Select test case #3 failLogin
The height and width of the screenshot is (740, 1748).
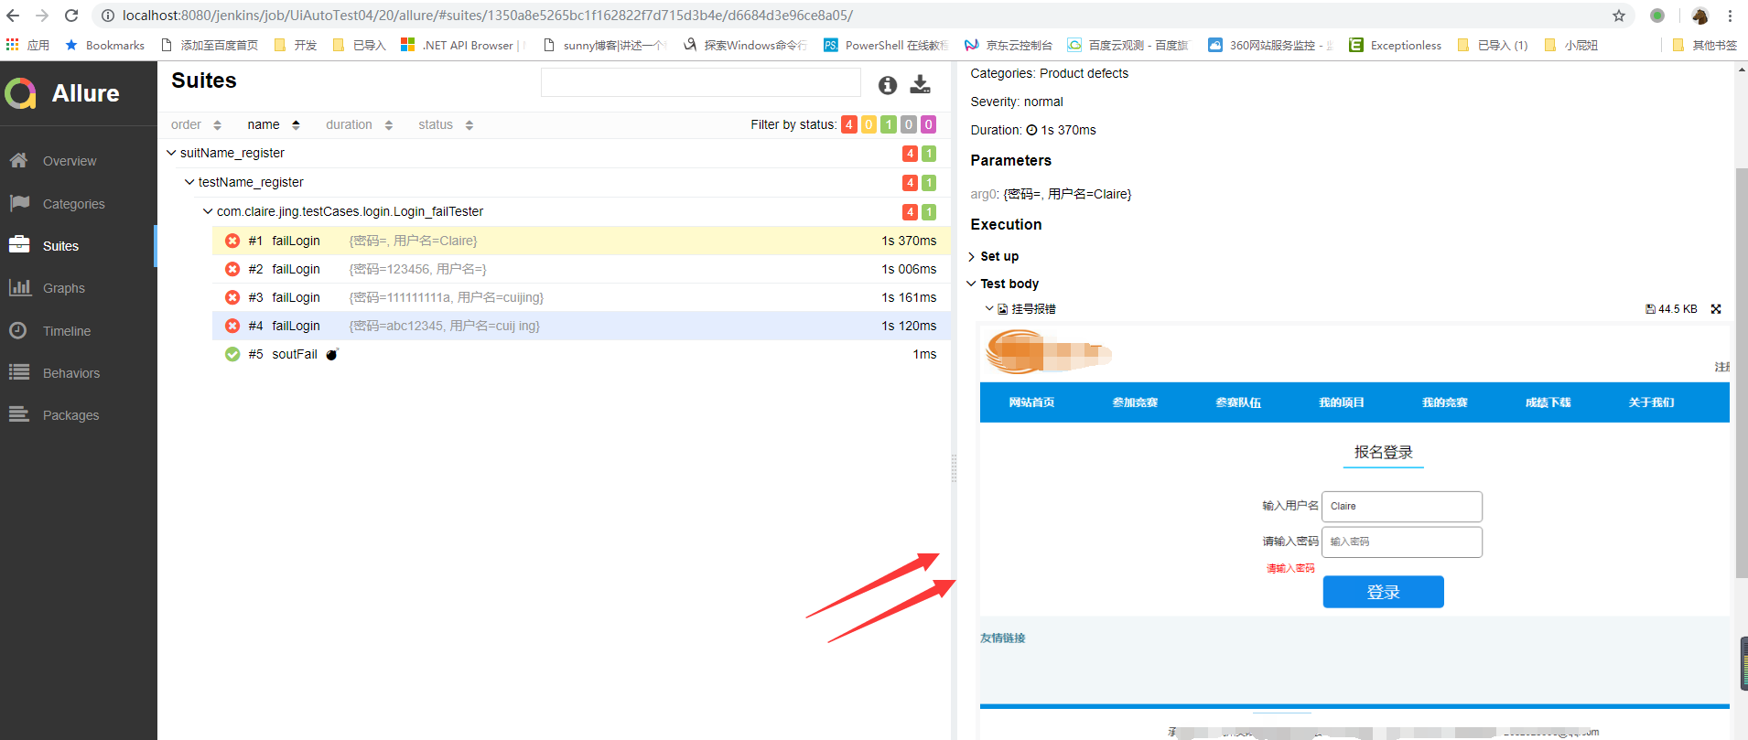[x=581, y=297]
